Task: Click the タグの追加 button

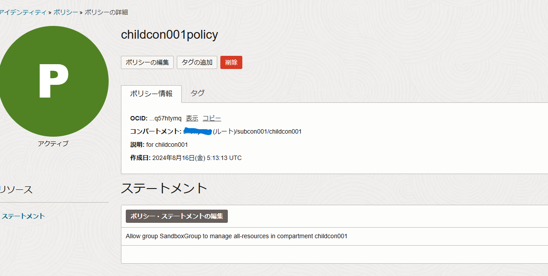Action: (x=197, y=62)
